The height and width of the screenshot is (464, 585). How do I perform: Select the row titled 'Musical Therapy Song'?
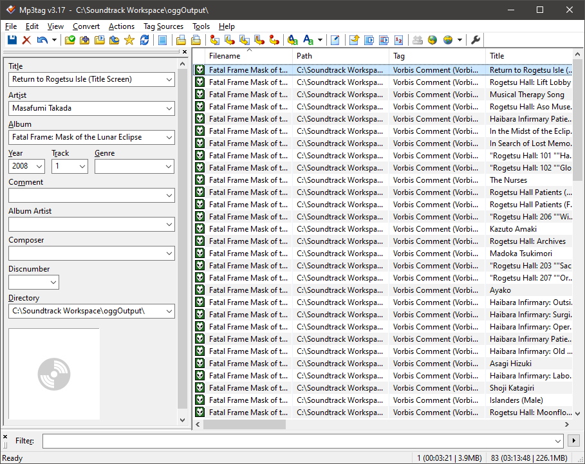(383, 95)
